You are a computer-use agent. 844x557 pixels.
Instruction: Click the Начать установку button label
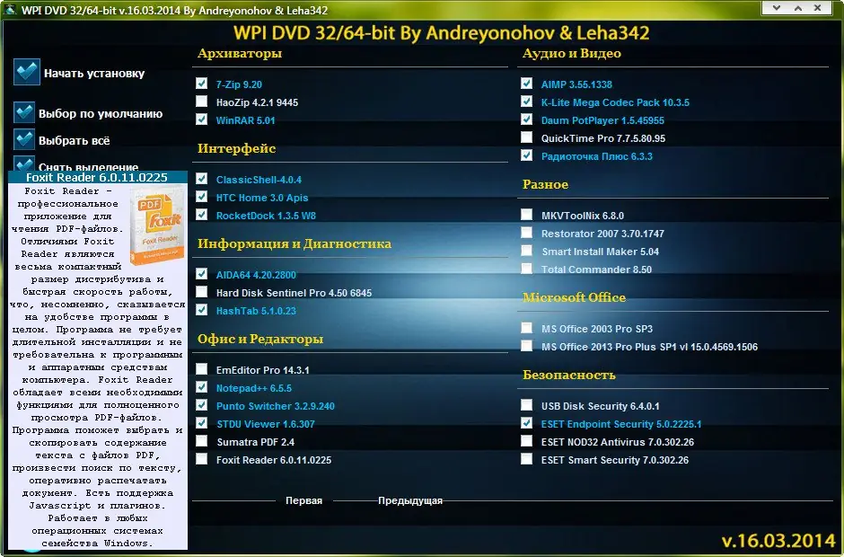point(94,74)
